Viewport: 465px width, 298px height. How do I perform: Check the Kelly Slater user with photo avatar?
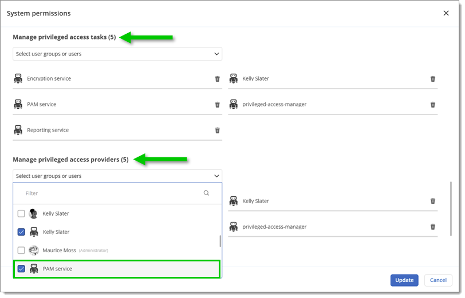pyautogui.click(x=21, y=213)
